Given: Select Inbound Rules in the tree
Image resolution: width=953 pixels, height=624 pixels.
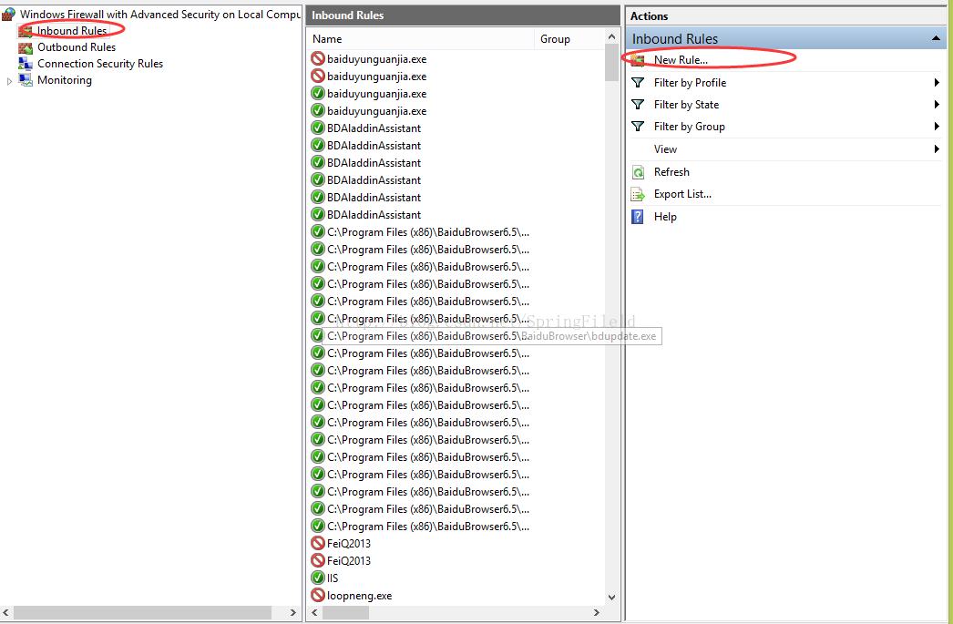Looking at the screenshot, I should 72,31.
